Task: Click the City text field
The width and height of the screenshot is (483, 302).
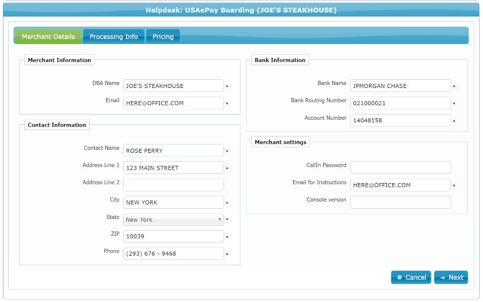Action: pyautogui.click(x=173, y=202)
